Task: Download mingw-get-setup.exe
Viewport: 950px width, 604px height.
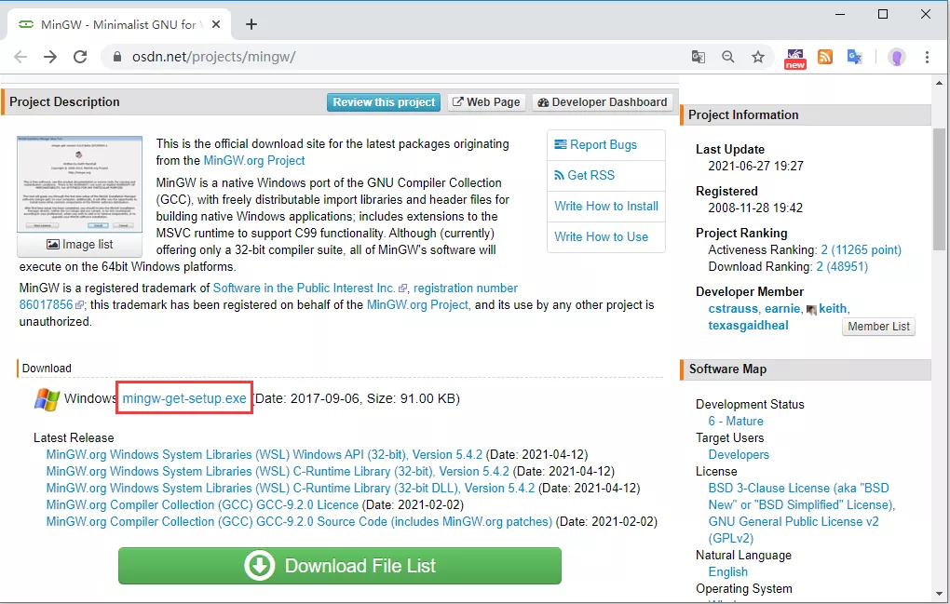Action: [184, 398]
